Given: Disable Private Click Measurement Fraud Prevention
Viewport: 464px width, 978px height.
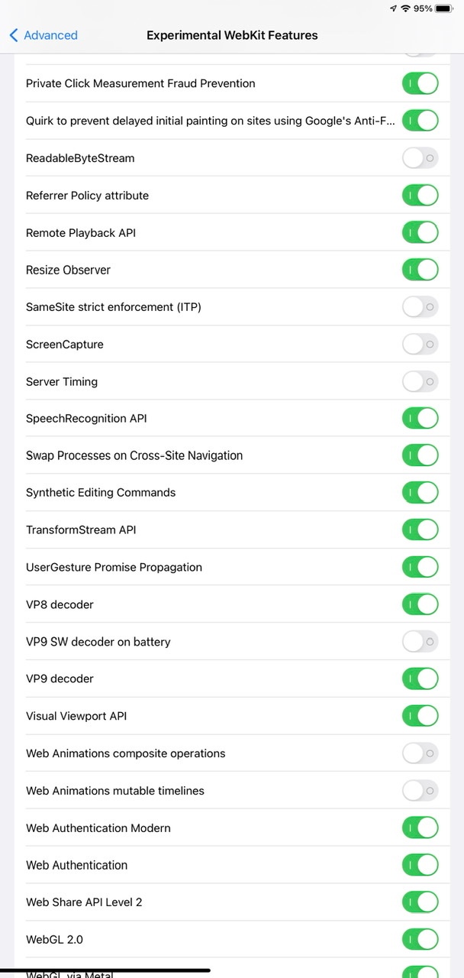Looking at the screenshot, I should click(x=420, y=83).
